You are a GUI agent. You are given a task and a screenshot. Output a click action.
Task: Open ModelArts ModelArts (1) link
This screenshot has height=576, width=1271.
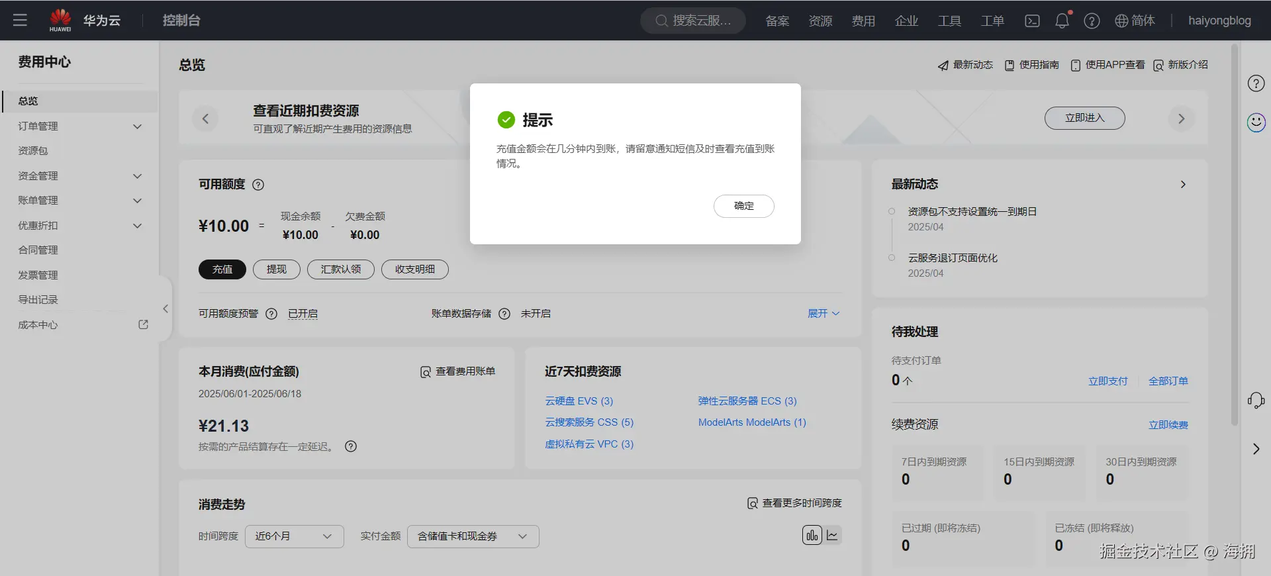[752, 422]
